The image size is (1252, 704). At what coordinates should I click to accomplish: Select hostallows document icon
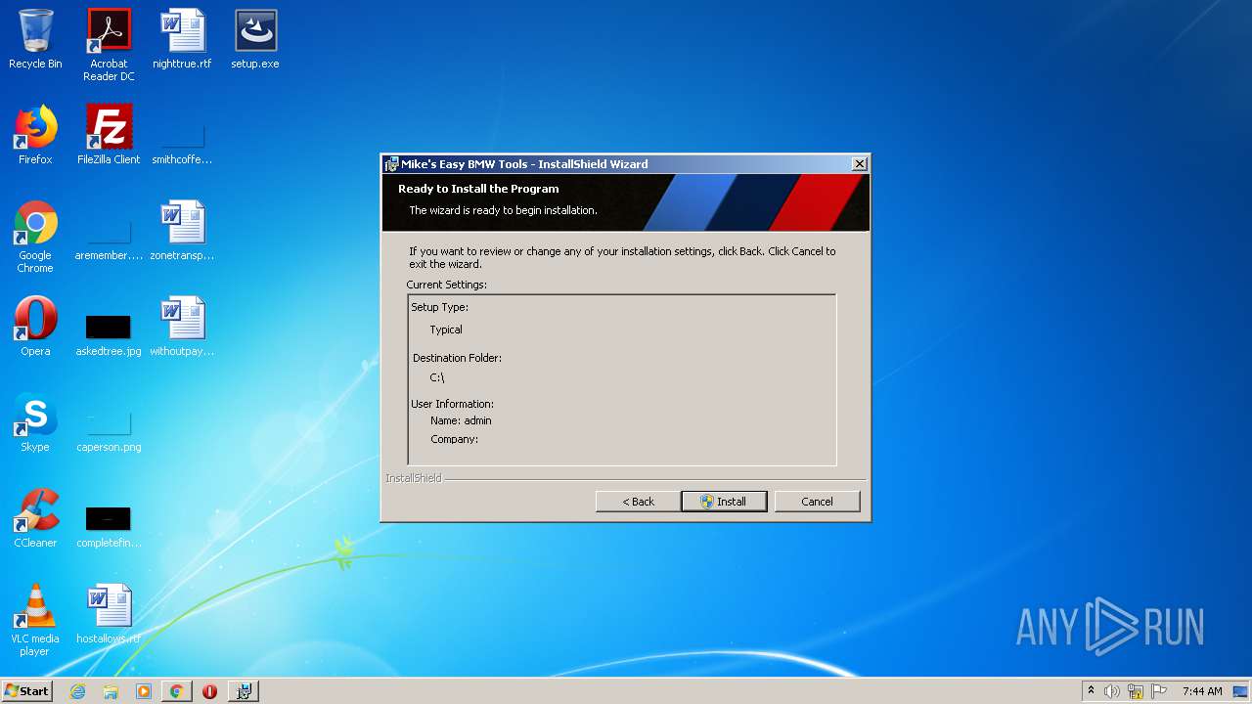pos(109,615)
